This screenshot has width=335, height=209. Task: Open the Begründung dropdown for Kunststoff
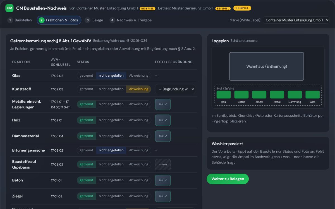click(175, 89)
